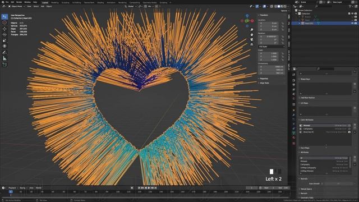Image resolution: width=359 pixels, height=202 pixels.
Task: Select the Calligraphy color attribute row
Action: [325, 128]
